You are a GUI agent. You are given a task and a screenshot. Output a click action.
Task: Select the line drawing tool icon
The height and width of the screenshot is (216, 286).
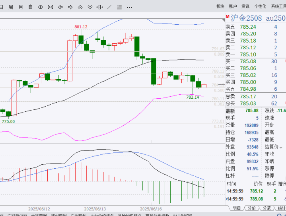109,7
